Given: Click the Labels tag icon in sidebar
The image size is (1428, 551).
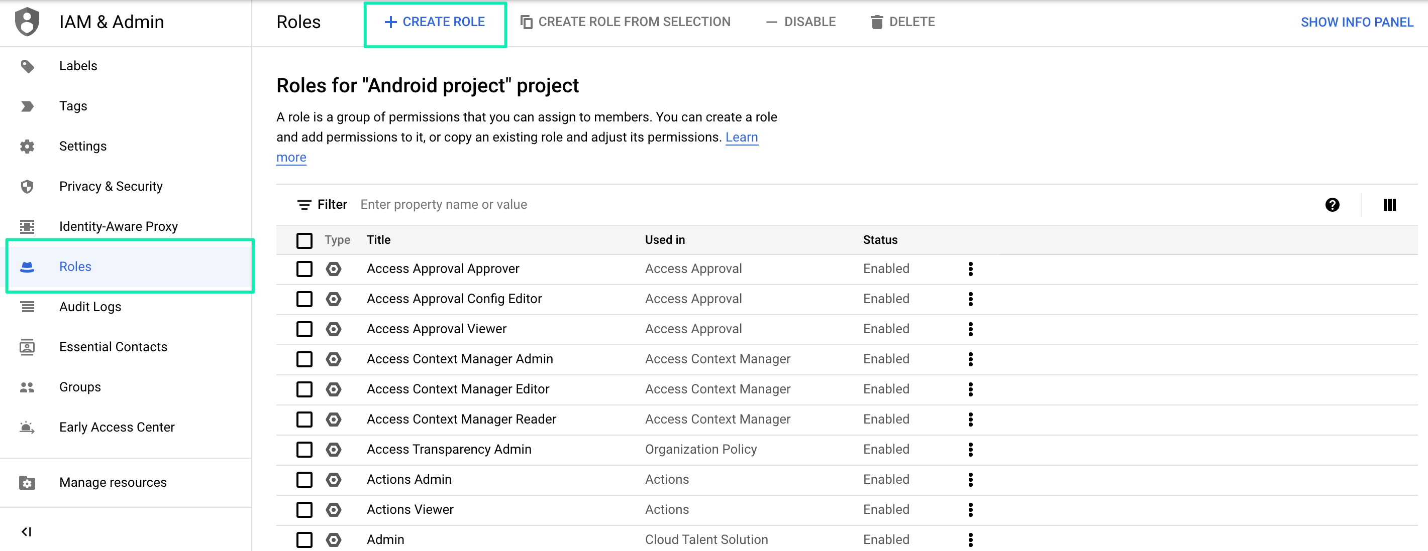Looking at the screenshot, I should click(x=27, y=66).
